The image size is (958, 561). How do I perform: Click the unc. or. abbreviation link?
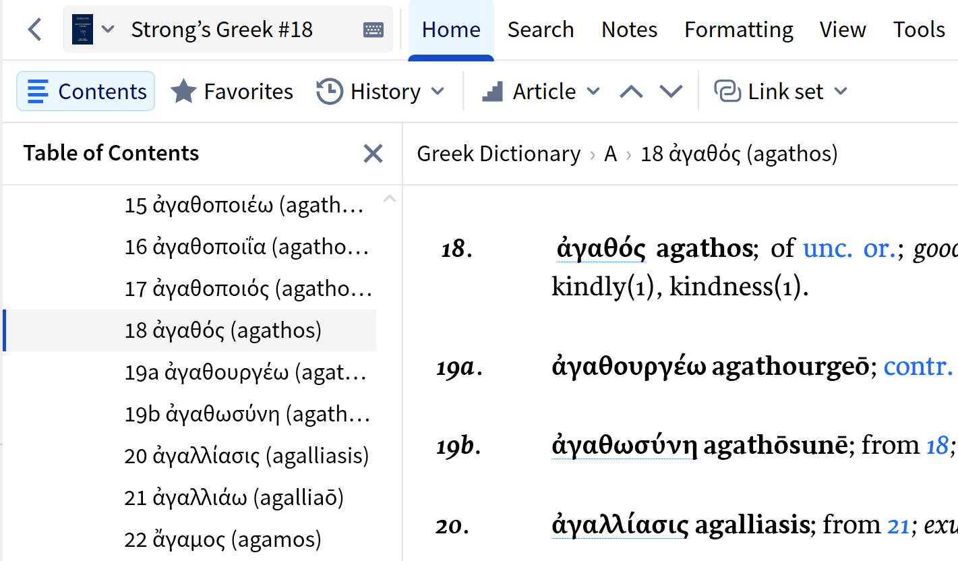point(848,248)
